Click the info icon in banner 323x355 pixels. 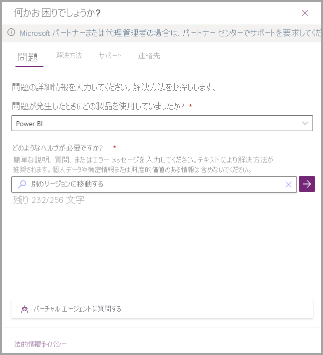11,32
